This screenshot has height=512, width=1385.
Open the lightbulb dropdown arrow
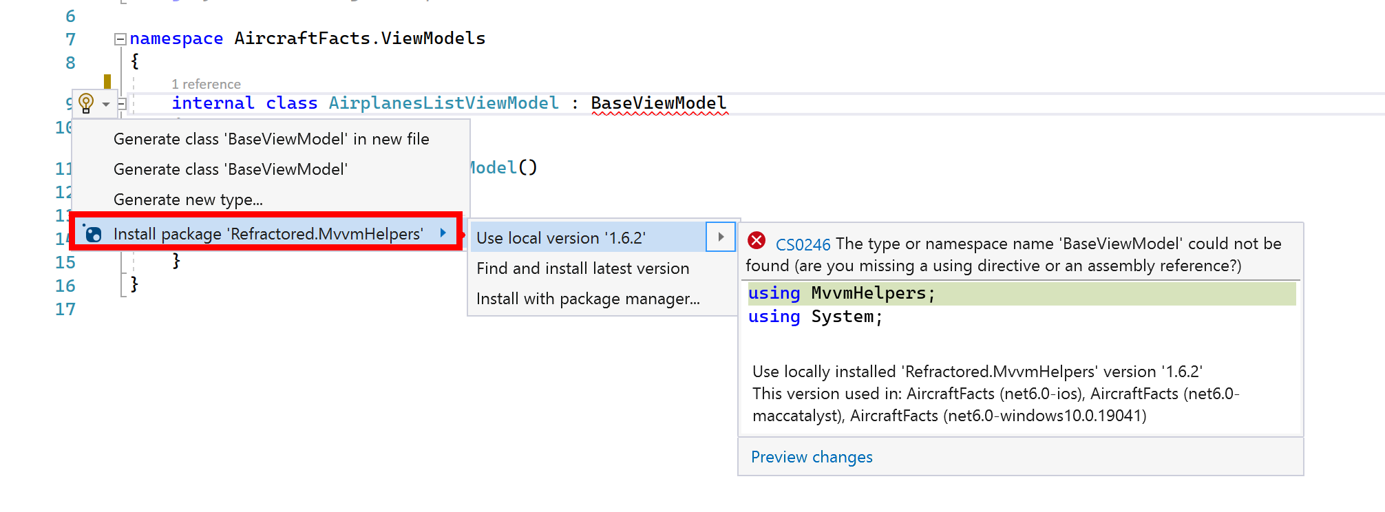click(x=106, y=105)
